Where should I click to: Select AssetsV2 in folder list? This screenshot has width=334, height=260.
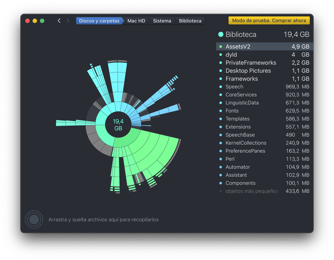click(x=265, y=47)
